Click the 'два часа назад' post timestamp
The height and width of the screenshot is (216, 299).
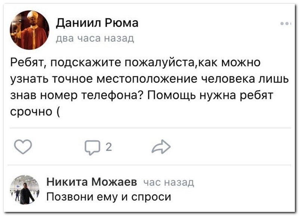95,38
